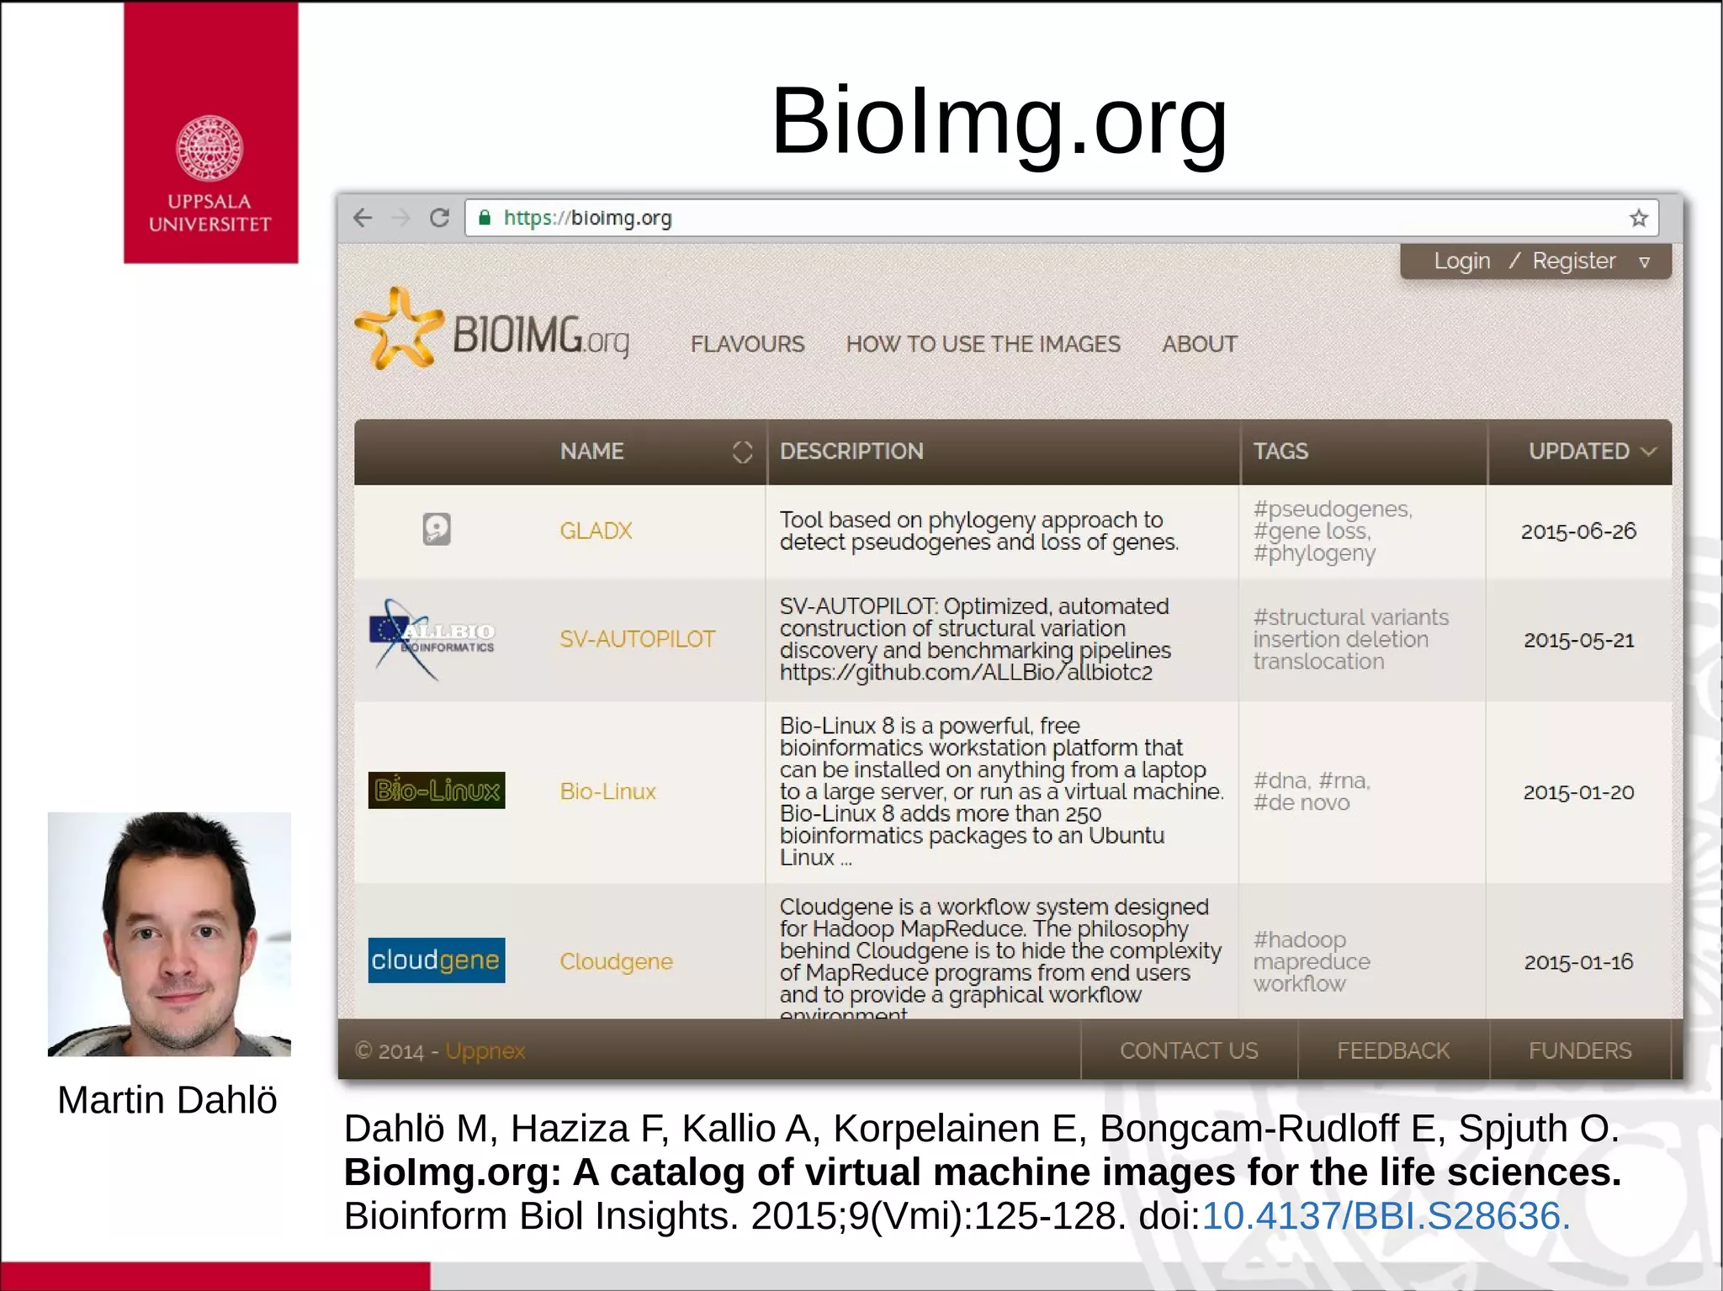Click the cloudgene logo thumbnail
This screenshot has height=1291, width=1723.
click(x=437, y=960)
